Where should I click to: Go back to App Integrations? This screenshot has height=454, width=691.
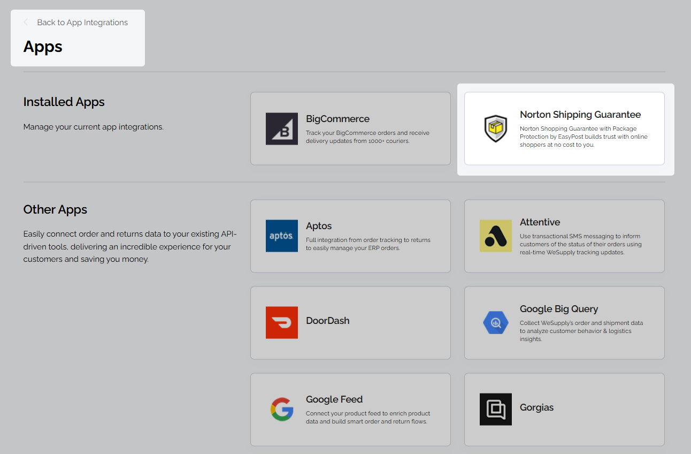pyautogui.click(x=82, y=22)
